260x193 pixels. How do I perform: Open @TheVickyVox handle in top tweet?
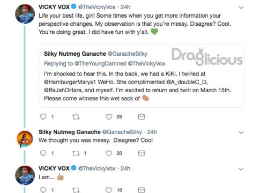(96, 7)
